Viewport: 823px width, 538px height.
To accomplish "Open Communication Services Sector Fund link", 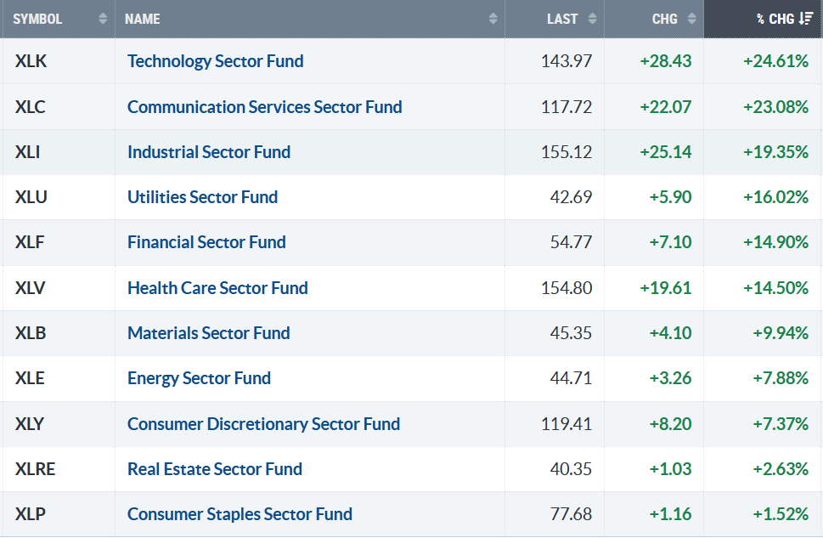I will 264,107.
